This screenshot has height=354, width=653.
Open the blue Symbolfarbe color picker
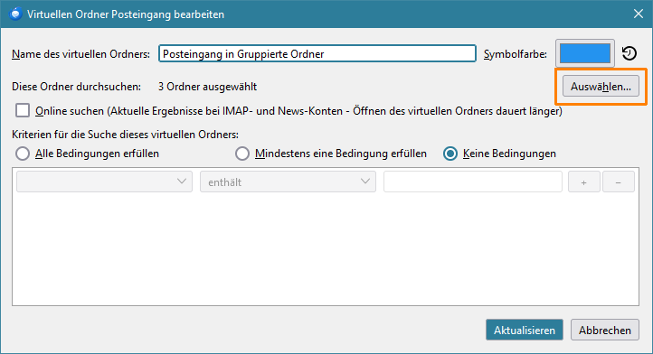coord(584,53)
